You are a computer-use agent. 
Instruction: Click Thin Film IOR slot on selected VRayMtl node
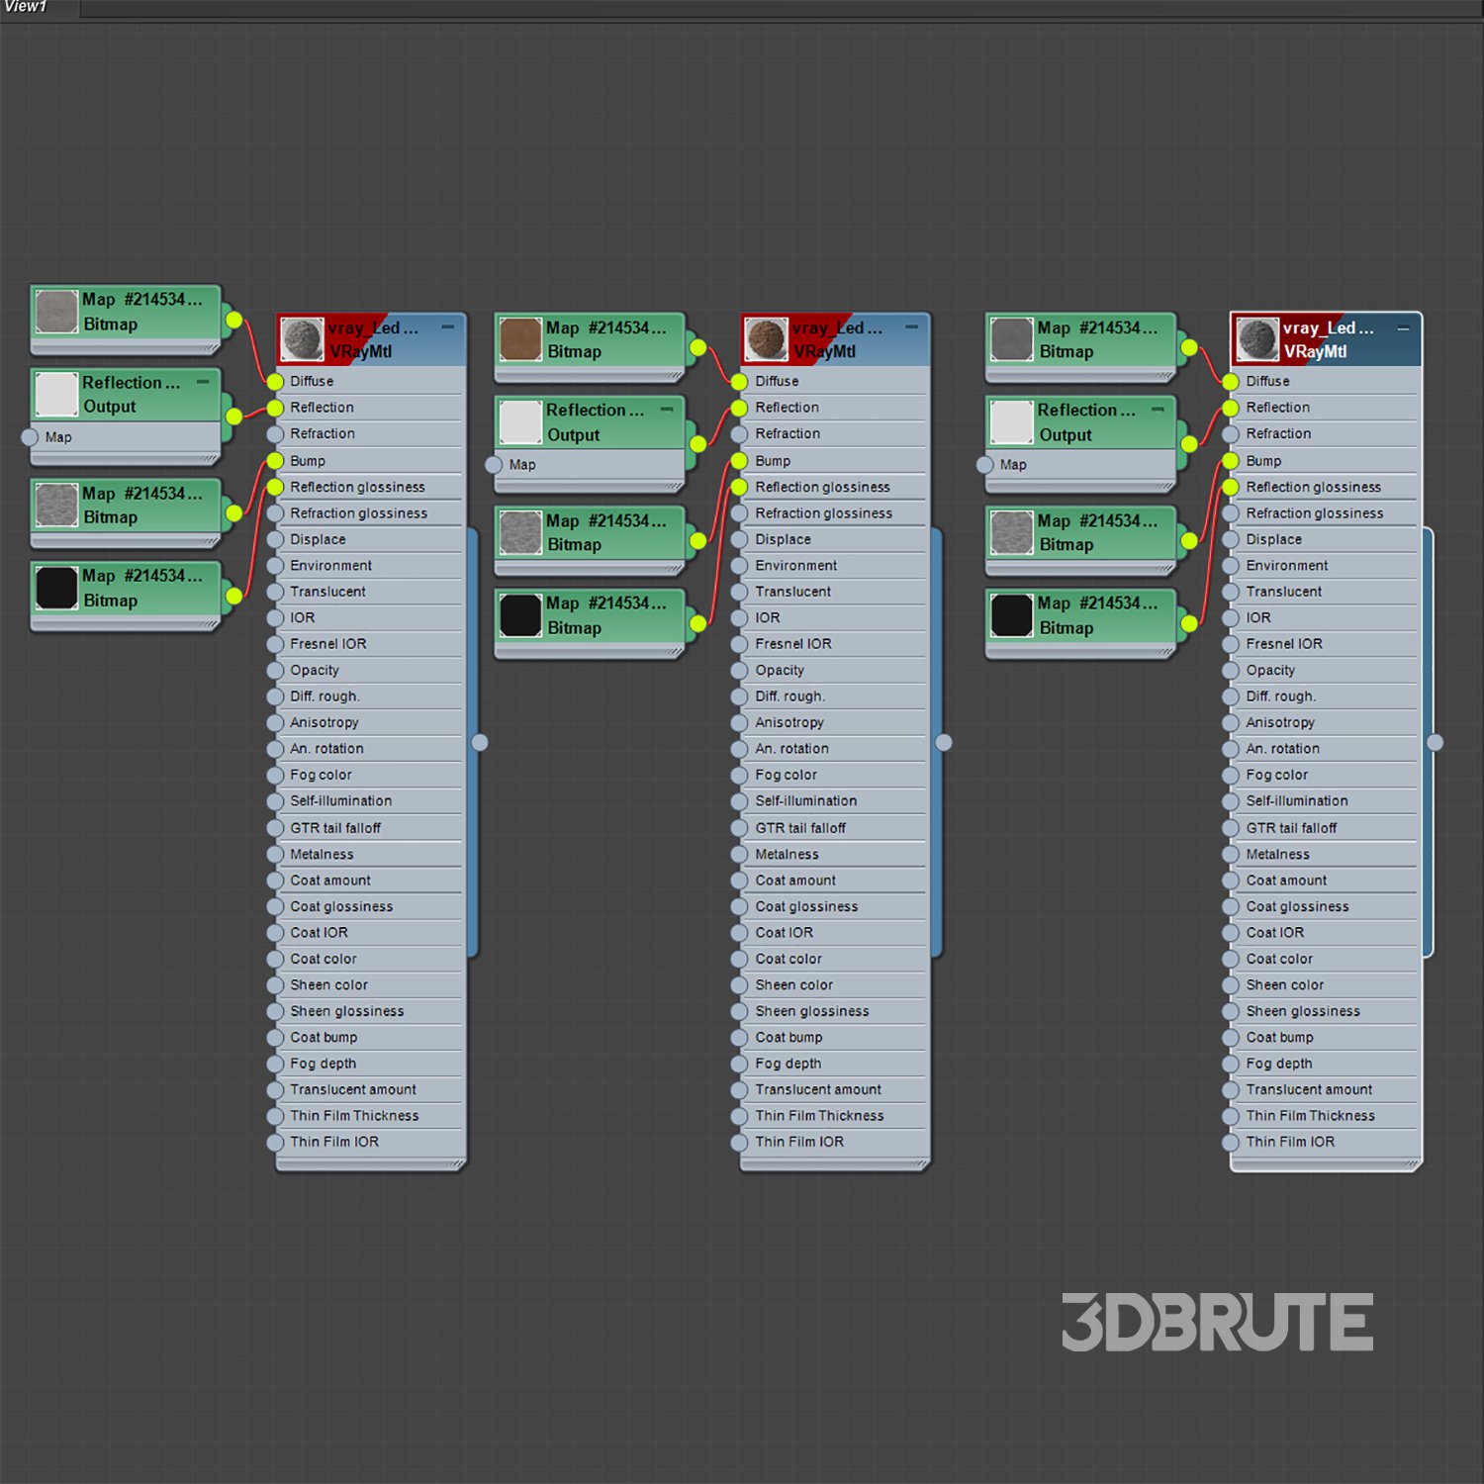(1290, 1142)
